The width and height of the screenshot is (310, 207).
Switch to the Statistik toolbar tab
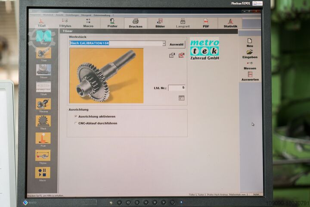point(230,23)
